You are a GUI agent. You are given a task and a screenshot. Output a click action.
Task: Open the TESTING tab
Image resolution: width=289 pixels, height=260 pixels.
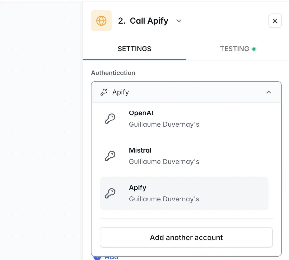238,49
